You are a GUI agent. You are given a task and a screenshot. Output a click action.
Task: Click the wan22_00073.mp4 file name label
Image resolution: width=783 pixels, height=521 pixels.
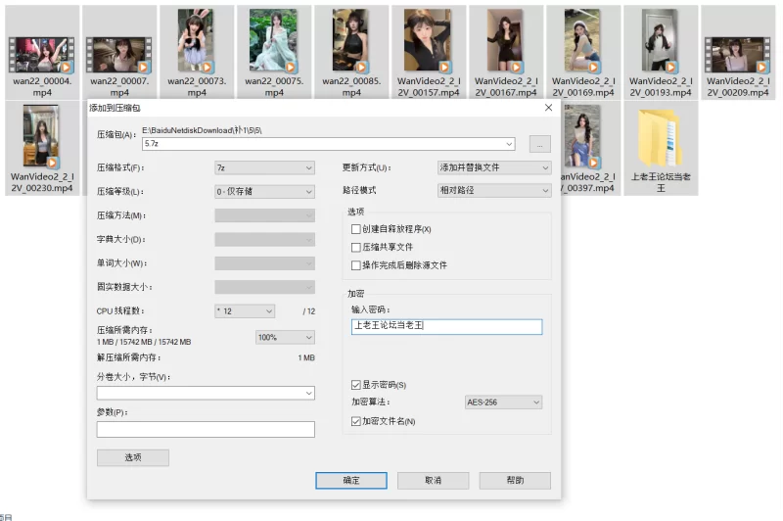click(x=197, y=86)
